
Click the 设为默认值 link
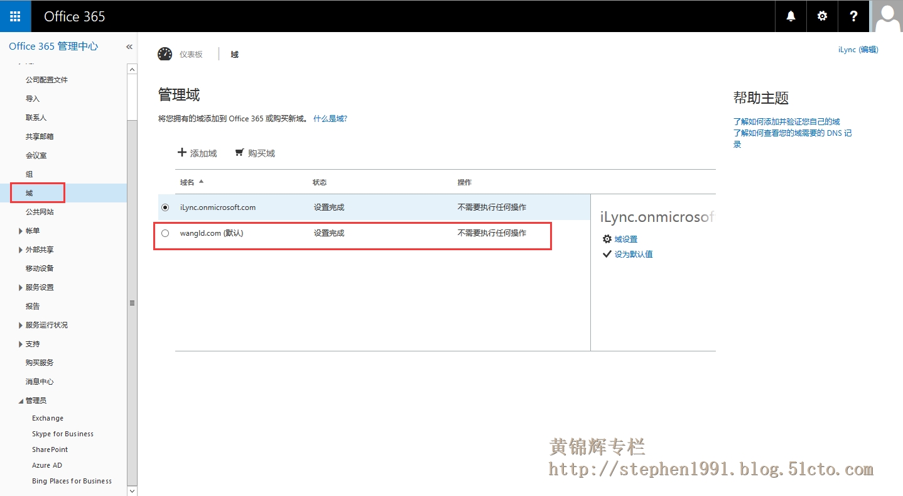(634, 254)
